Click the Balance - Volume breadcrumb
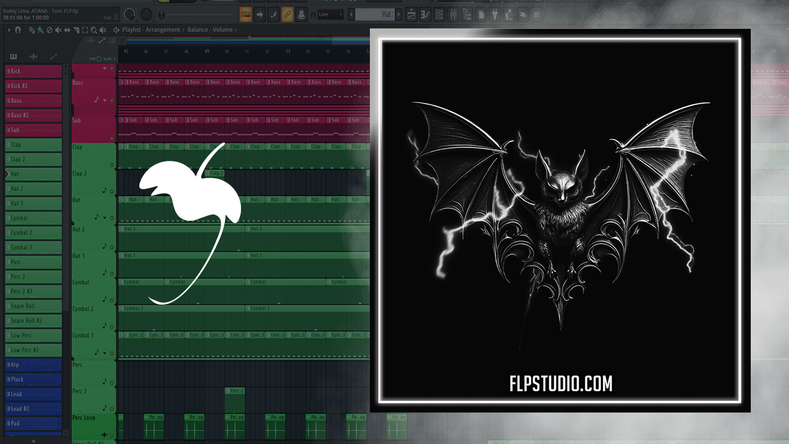The width and height of the screenshot is (789, 444). pos(210,30)
